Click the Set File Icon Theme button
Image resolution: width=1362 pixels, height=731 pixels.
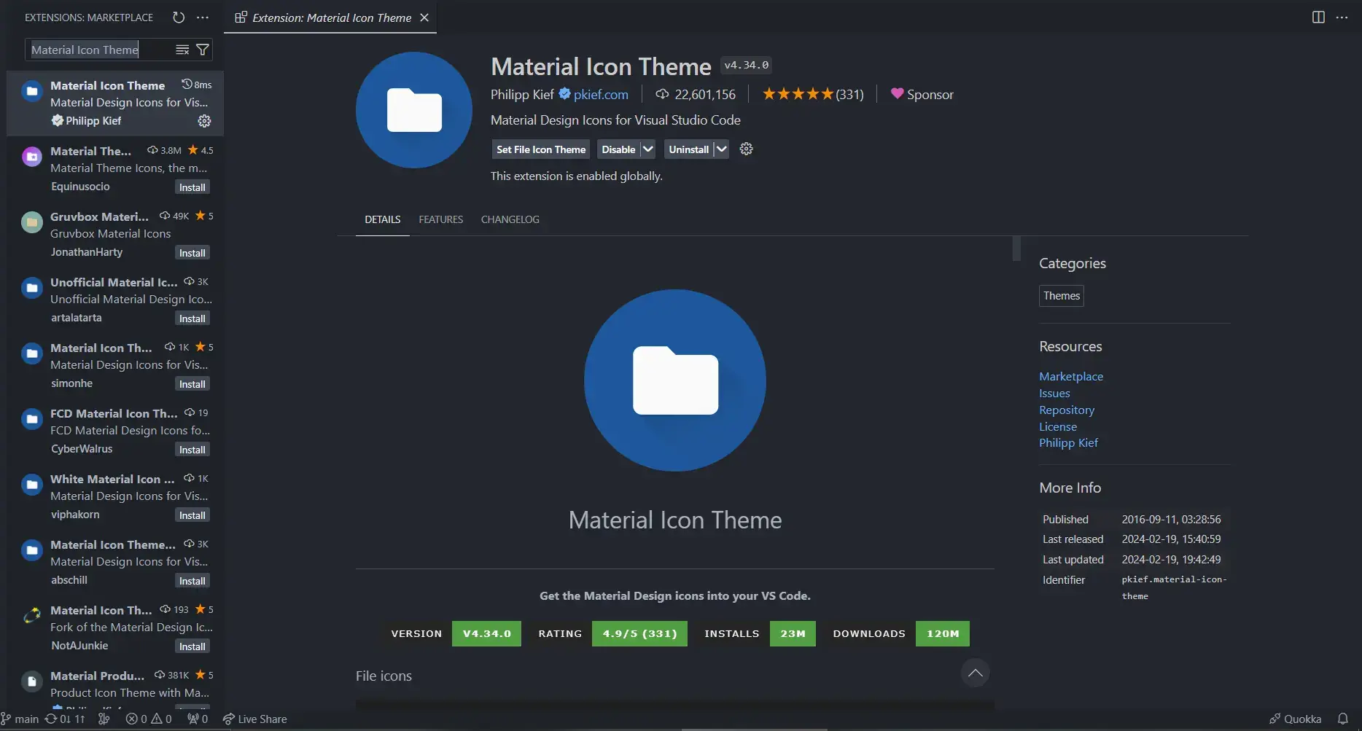[541, 149]
